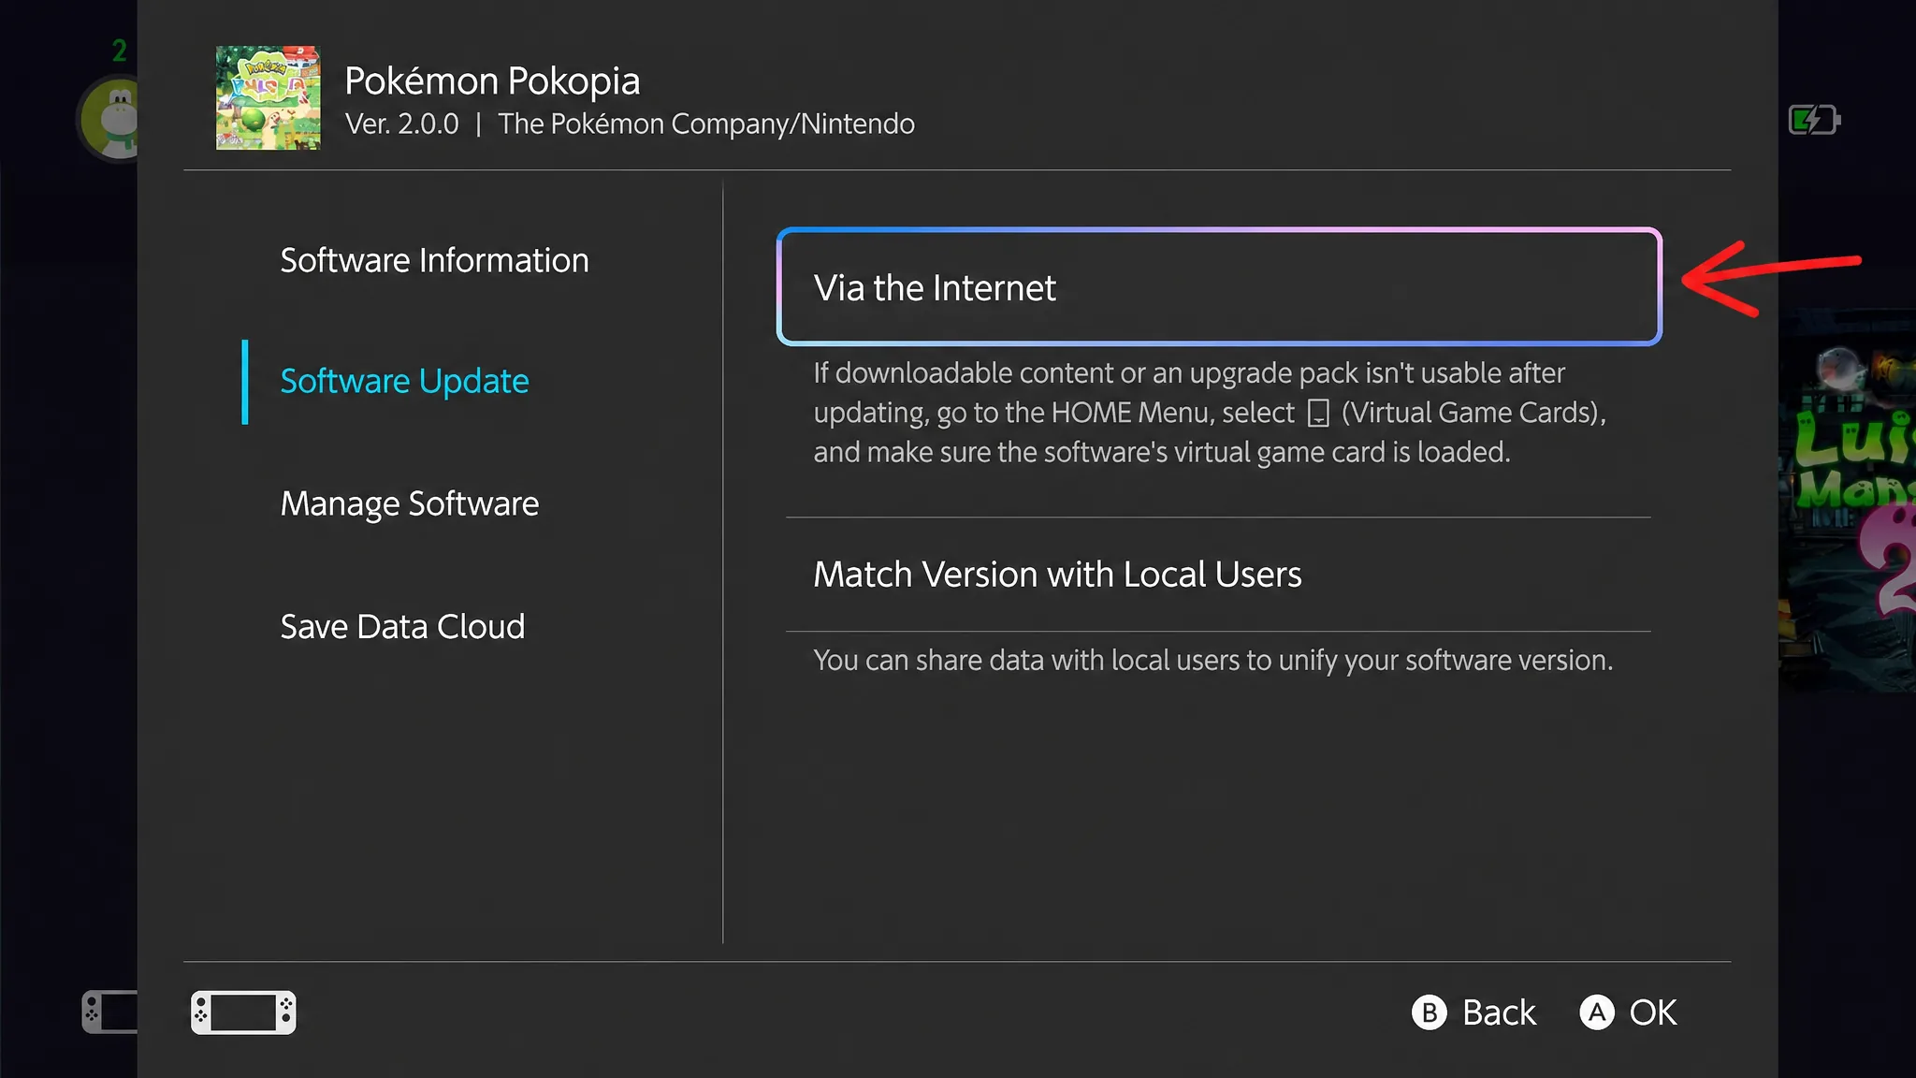Click the 'You can share data with local users' text
The image size is (1916, 1078).
1213,661
